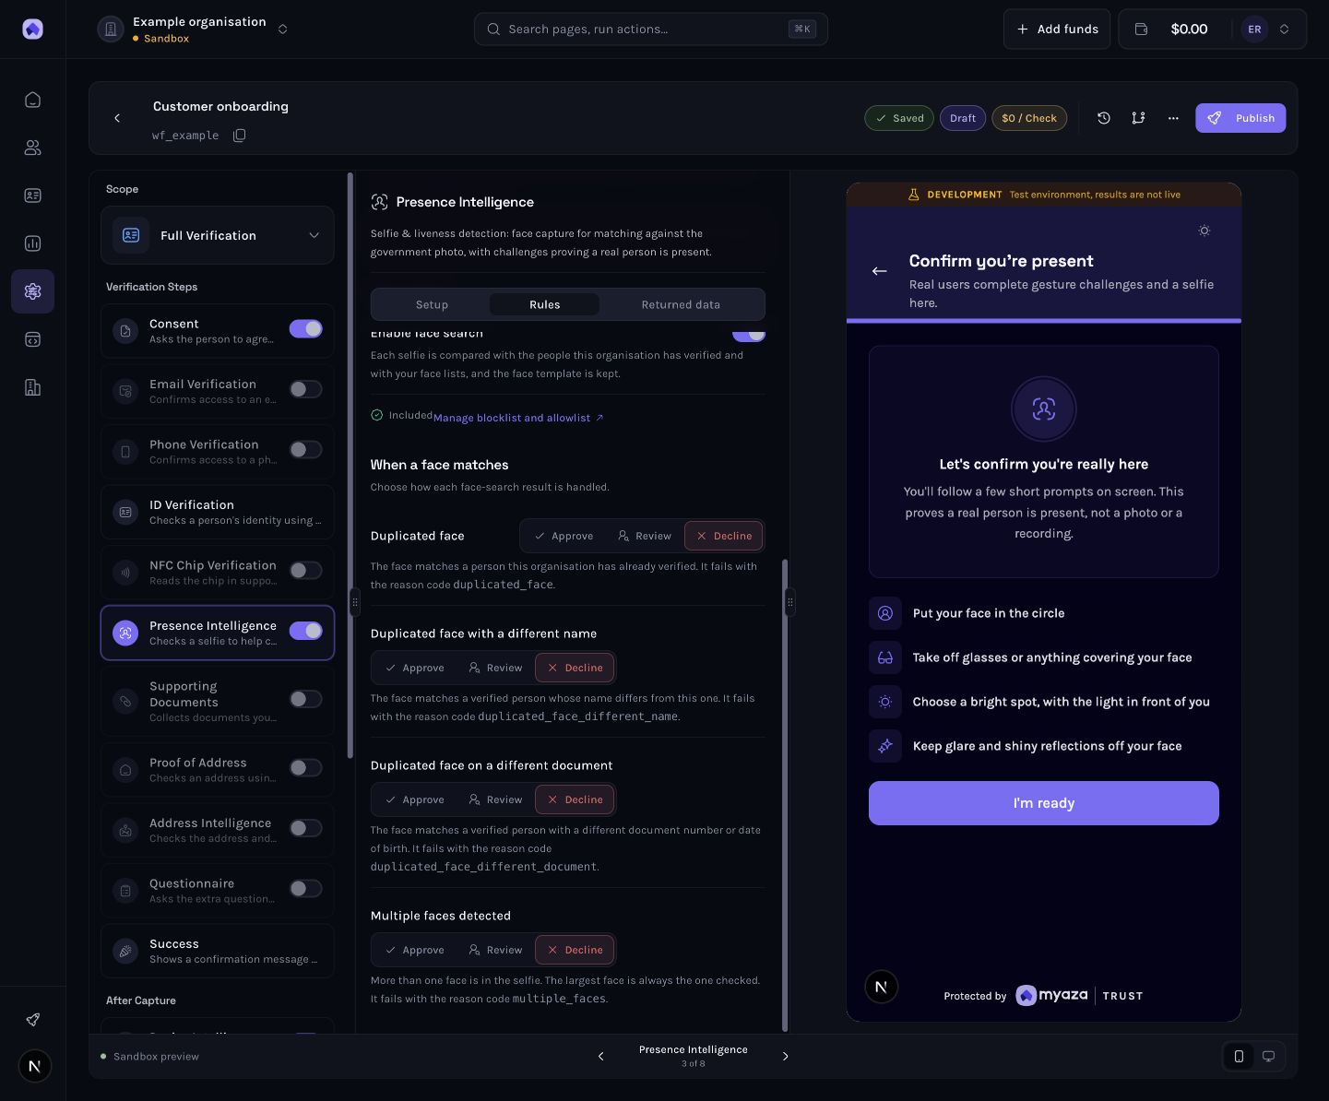
Task: Switch to the Rules tab
Action: coord(544,304)
